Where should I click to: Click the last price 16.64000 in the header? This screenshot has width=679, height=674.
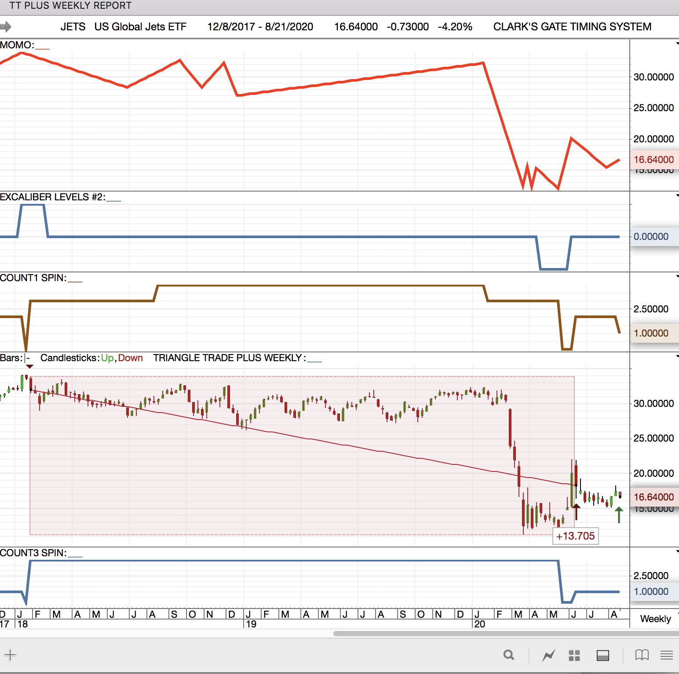click(356, 27)
